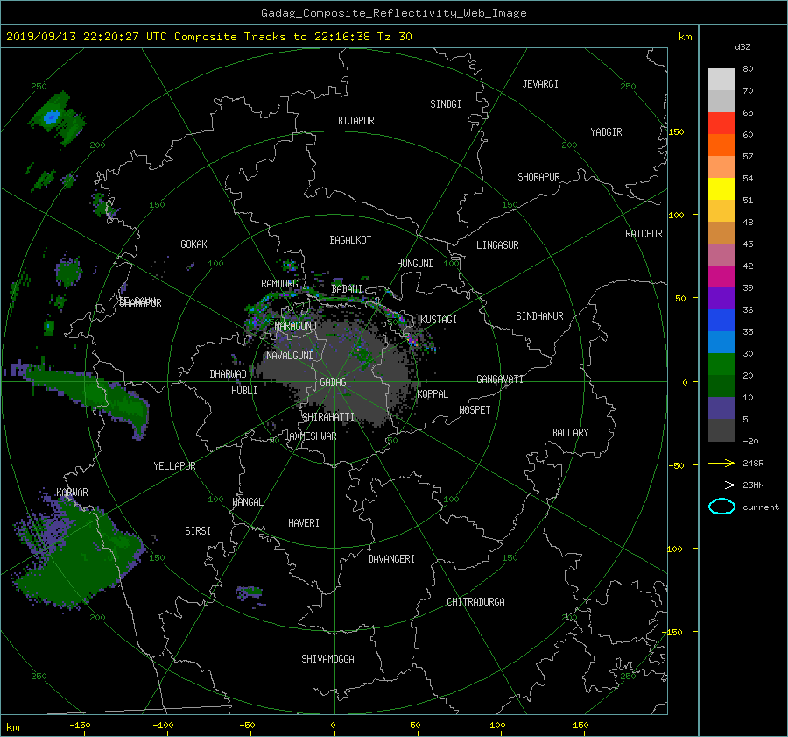Click the CHITRADURGA city label

(x=475, y=602)
